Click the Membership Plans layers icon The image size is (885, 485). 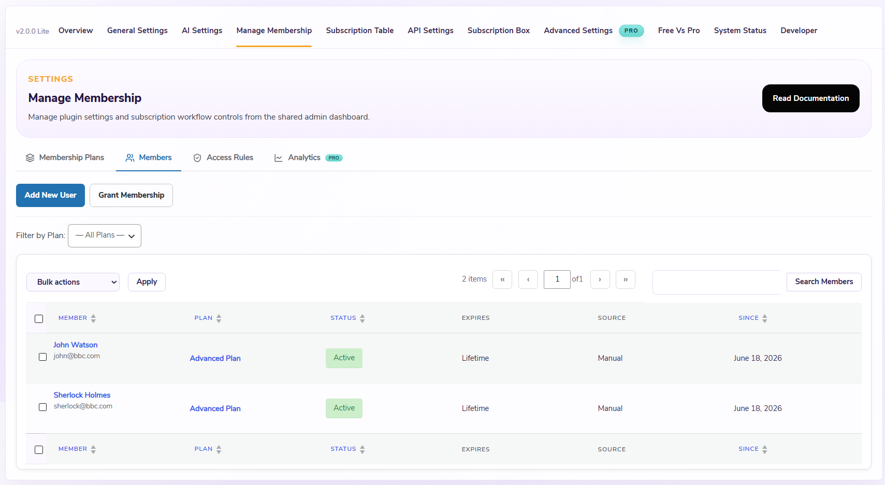point(30,158)
